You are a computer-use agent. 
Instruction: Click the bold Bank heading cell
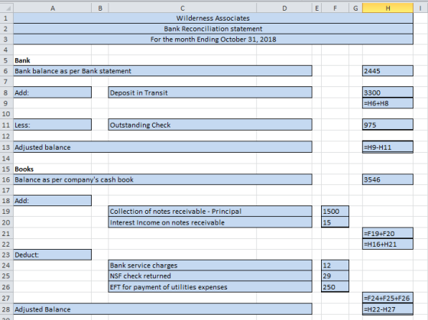pos(53,60)
